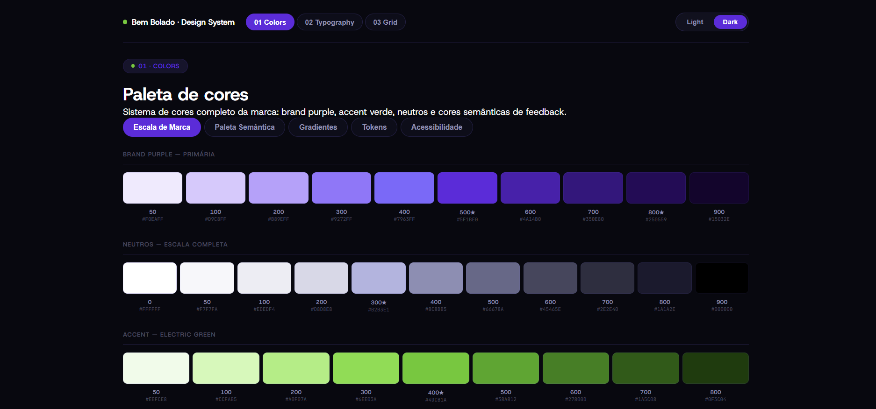Select green 50 swatch #EEFCE8
The image size is (876, 409).
click(x=156, y=368)
